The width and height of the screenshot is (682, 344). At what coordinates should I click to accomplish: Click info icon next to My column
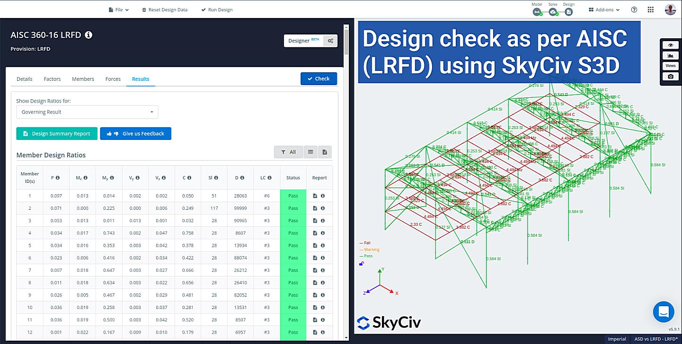[112, 178]
